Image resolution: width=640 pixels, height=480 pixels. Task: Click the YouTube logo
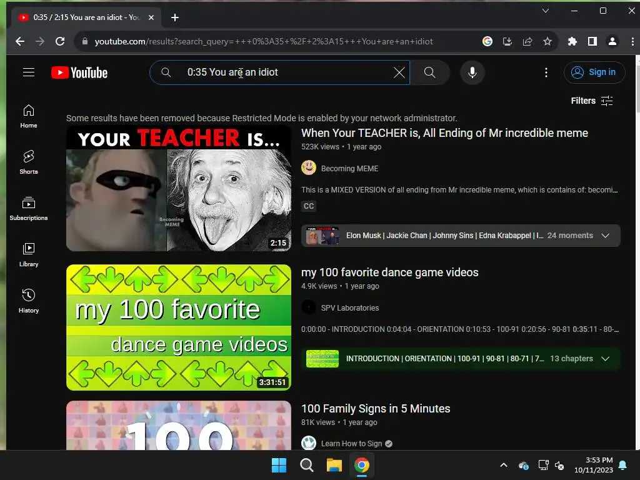tap(79, 72)
